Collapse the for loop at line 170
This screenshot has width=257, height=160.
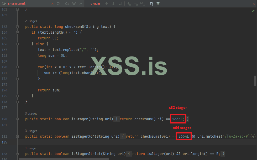click(x=17, y=67)
